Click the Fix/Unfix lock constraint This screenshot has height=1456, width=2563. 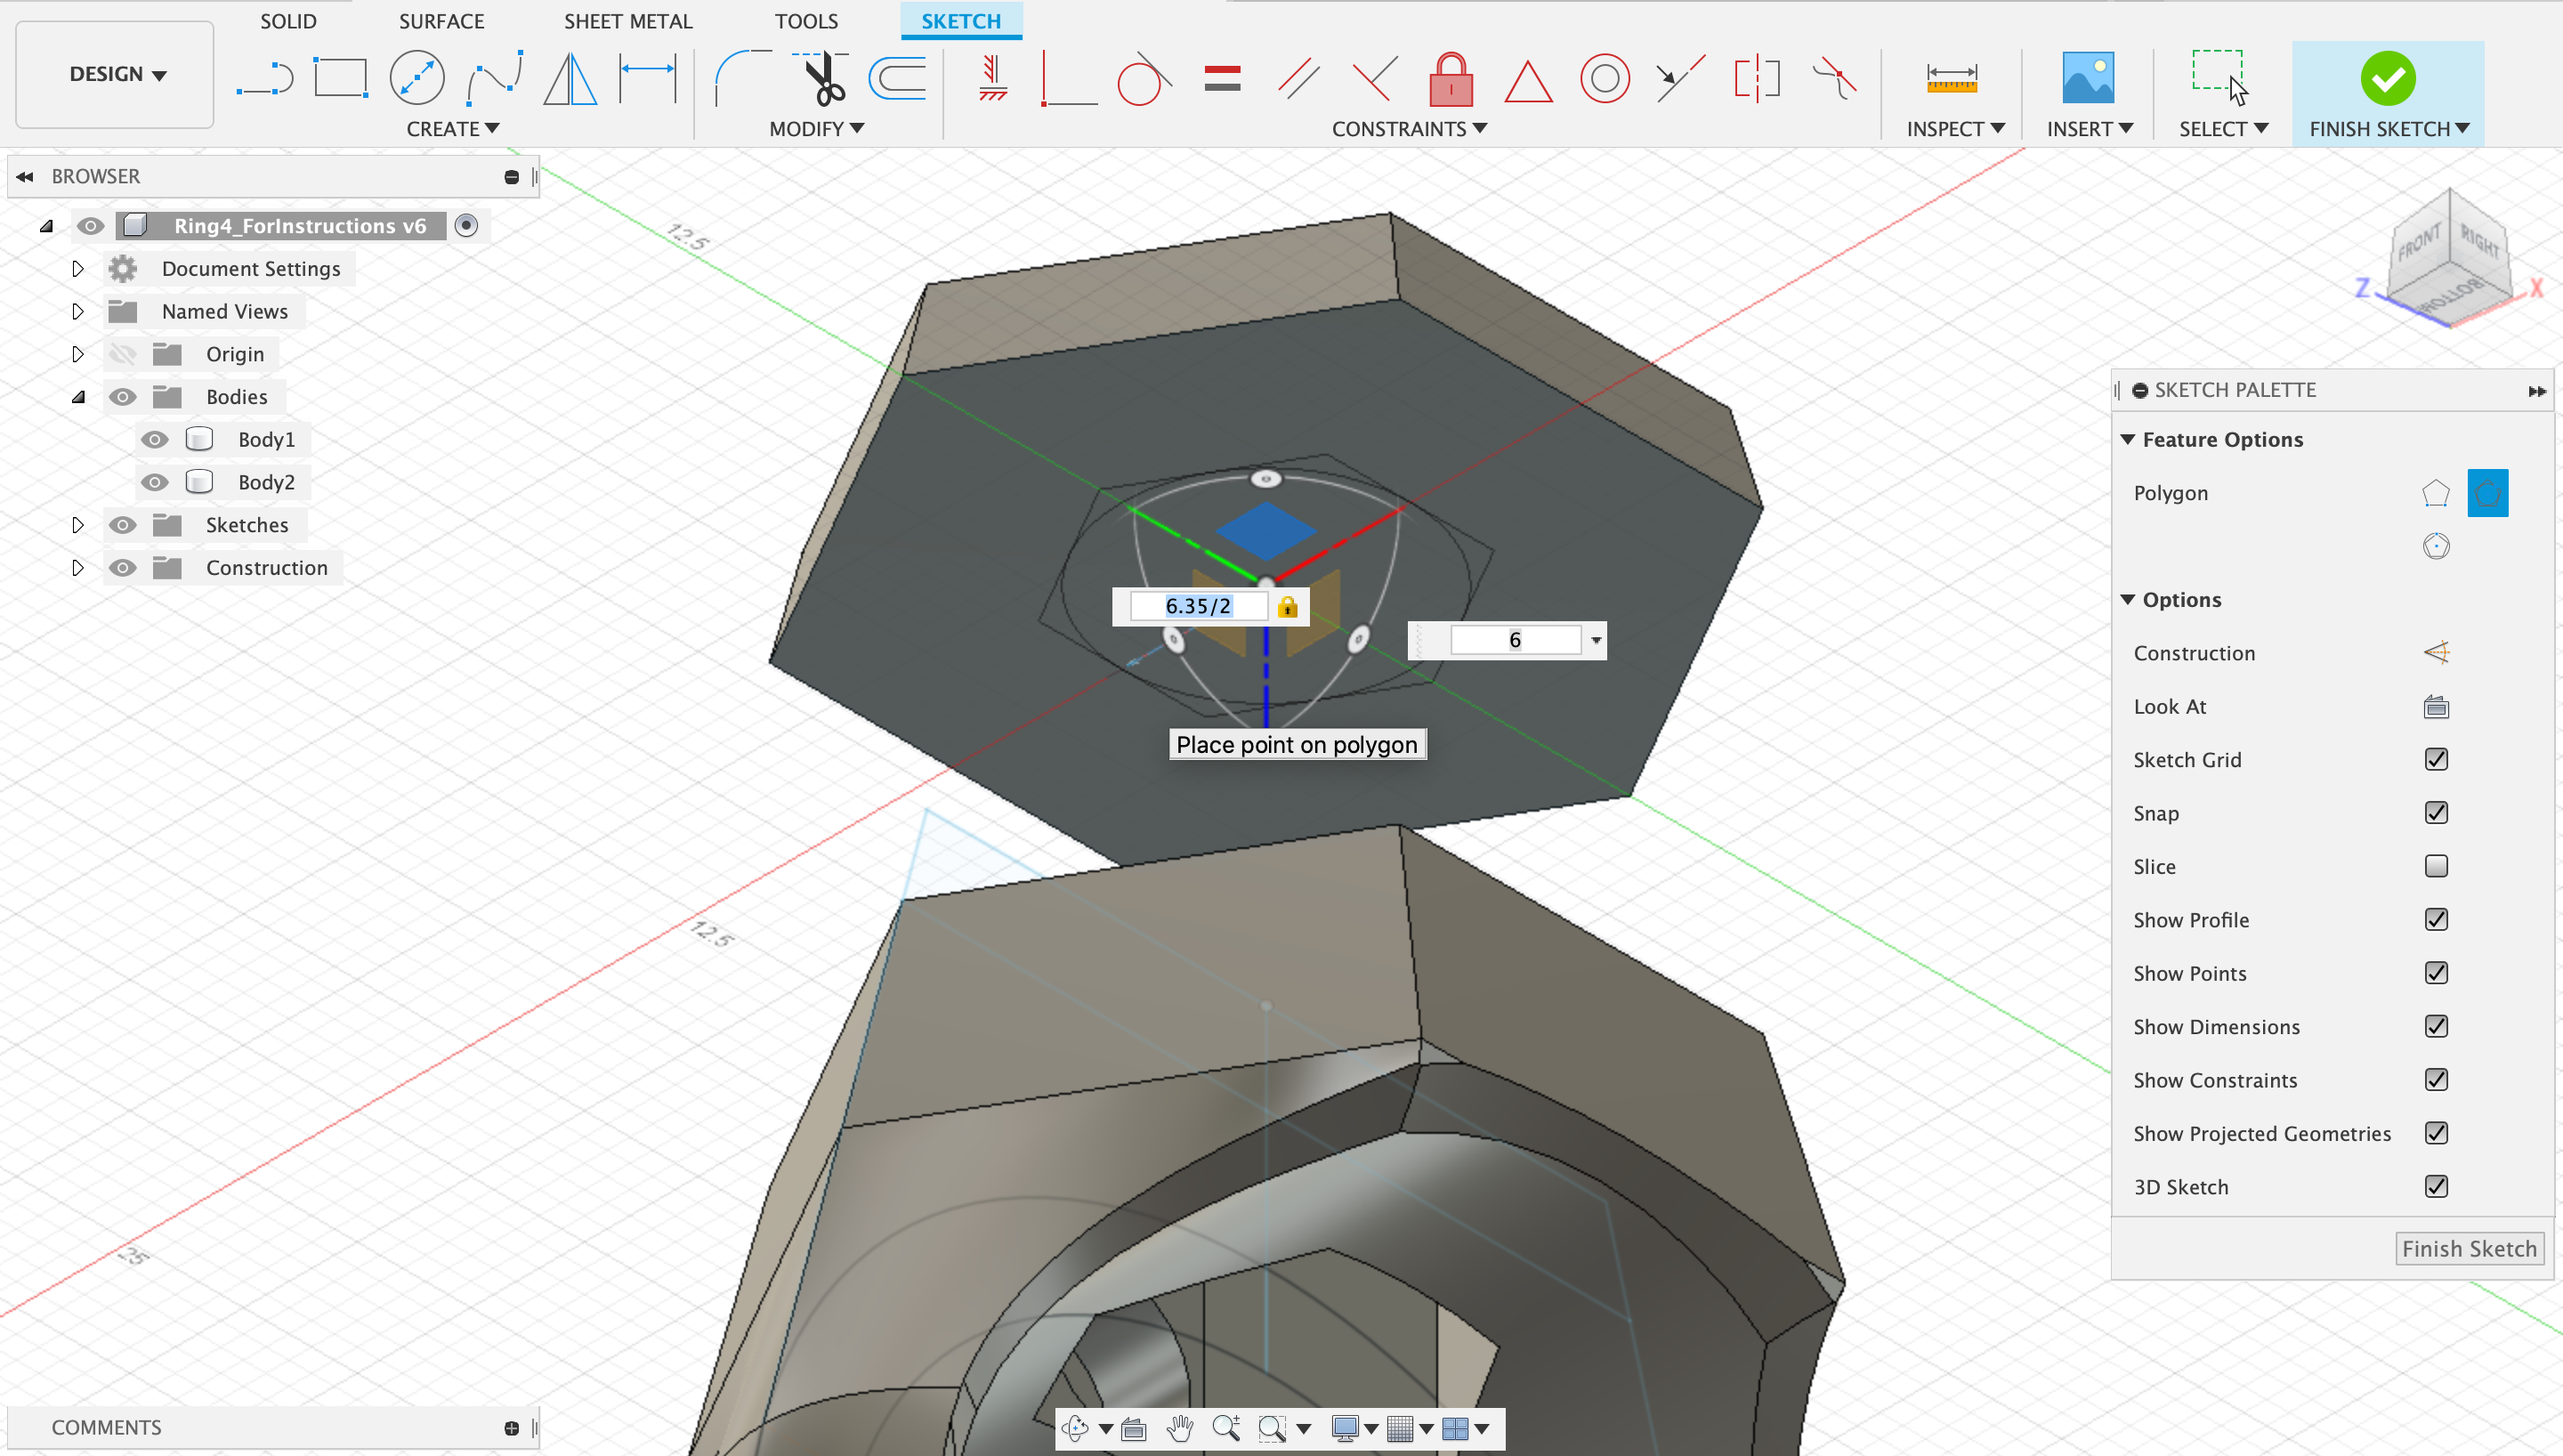(x=1451, y=78)
